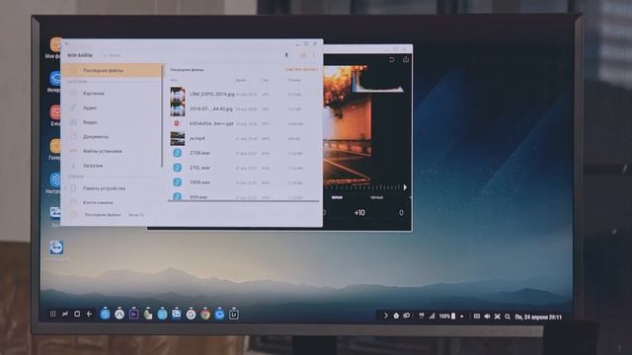Image resolution: width=632 pixels, height=355 pixels.
Task: Click the back arrow in the taskbar
Action: (x=90, y=314)
